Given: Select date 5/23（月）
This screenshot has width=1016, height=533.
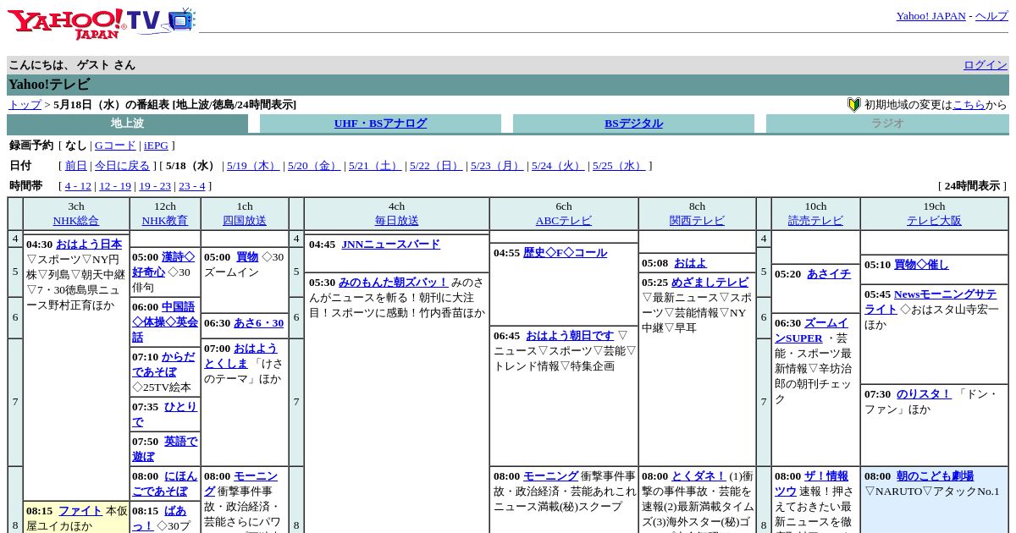Looking at the screenshot, I should click(x=497, y=166).
